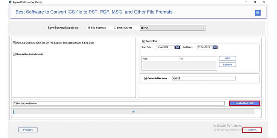Click the From column header
Image resolution: width=277 pixels, height=138 pixels.
click(160, 59)
